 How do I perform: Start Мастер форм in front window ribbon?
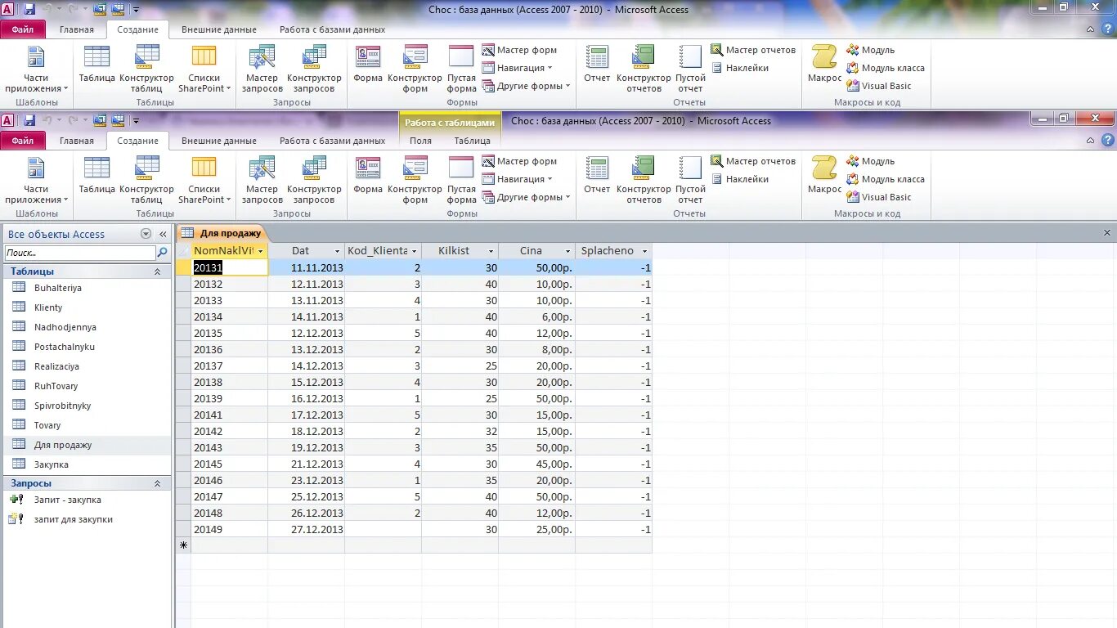(519, 161)
